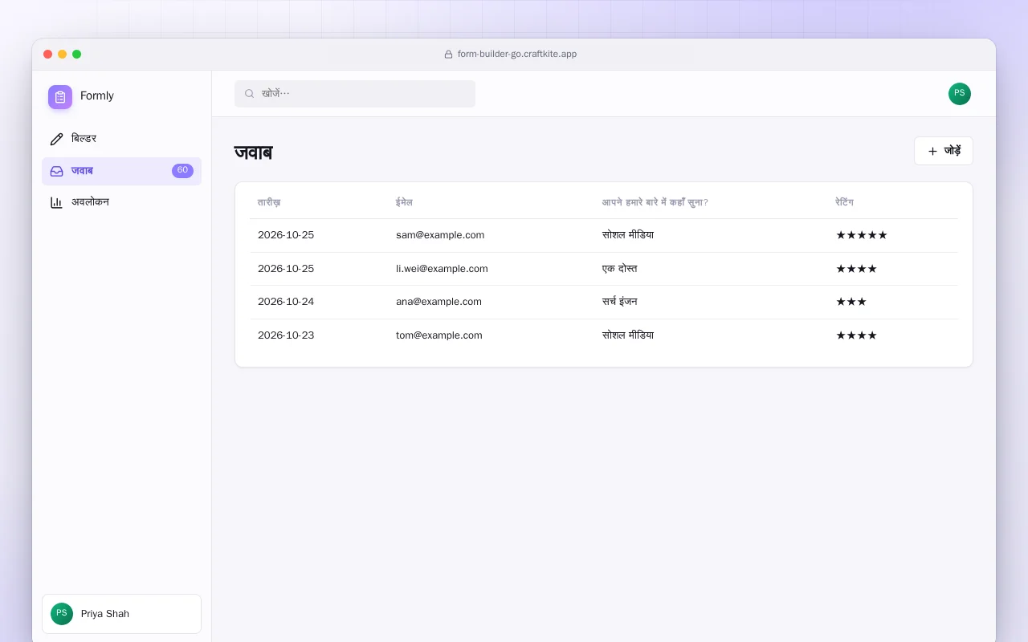The height and width of the screenshot is (642, 1028).
Task: Focus the खोजें search field
Action: pyautogui.click(x=355, y=94)
